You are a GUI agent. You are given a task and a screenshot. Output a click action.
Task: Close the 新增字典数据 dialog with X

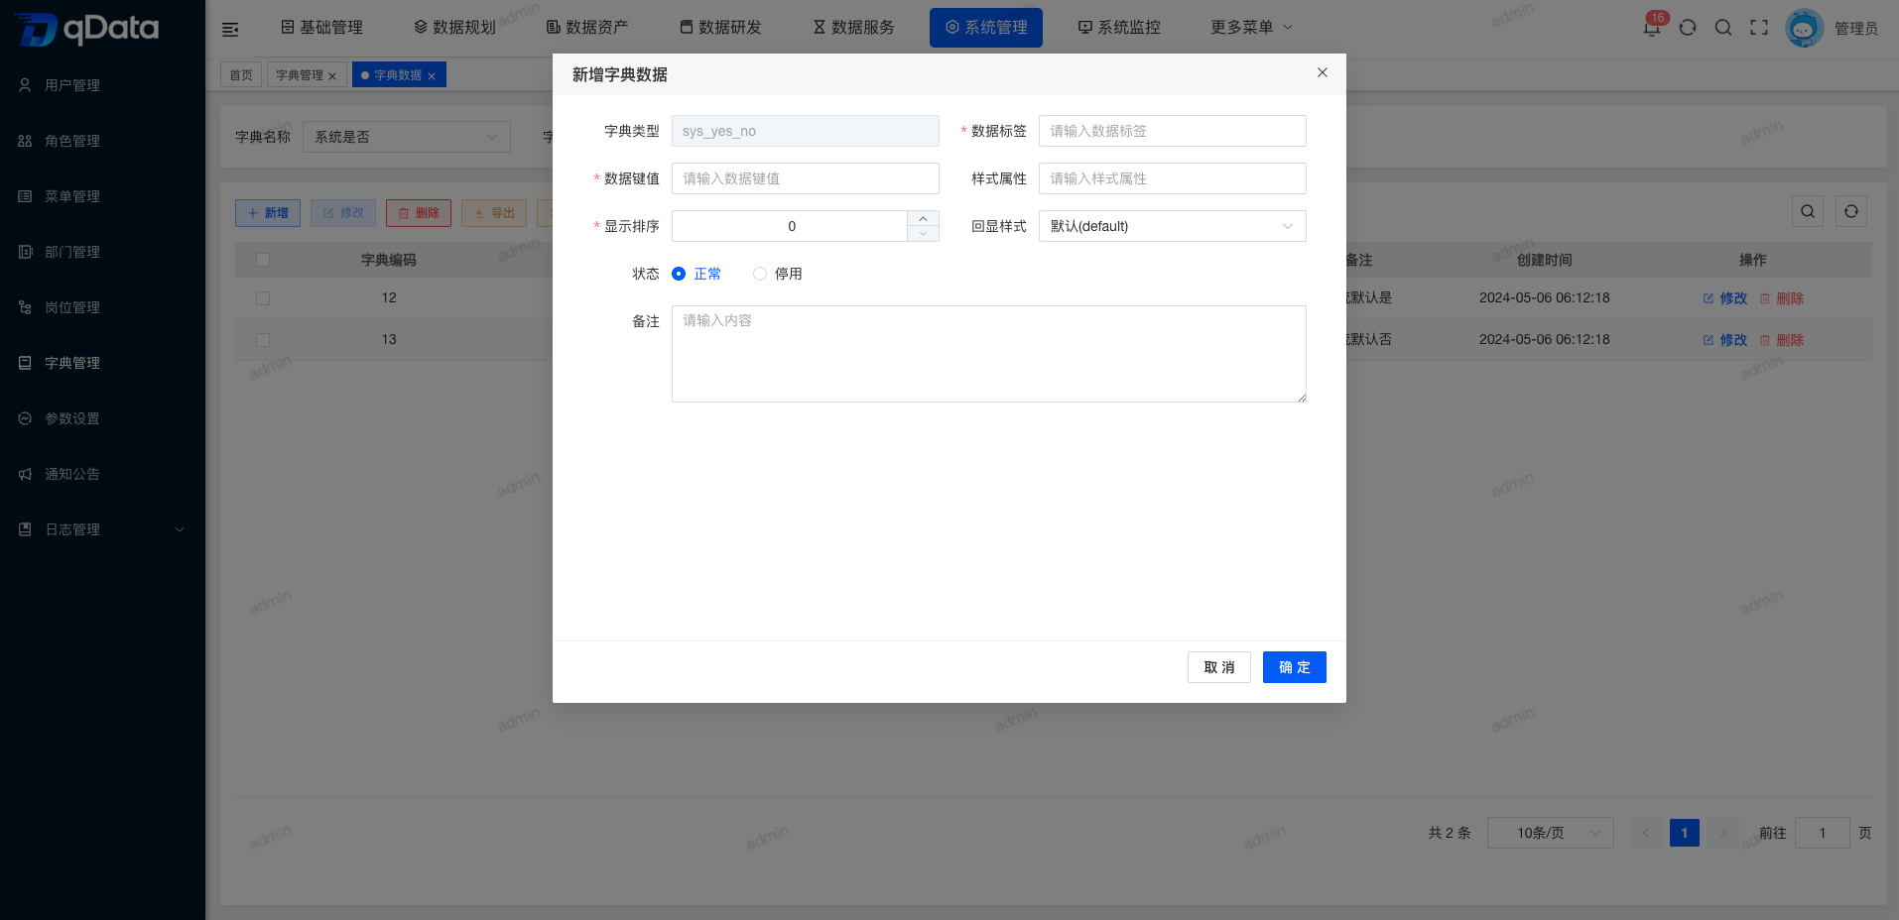tap(1323, 72)
